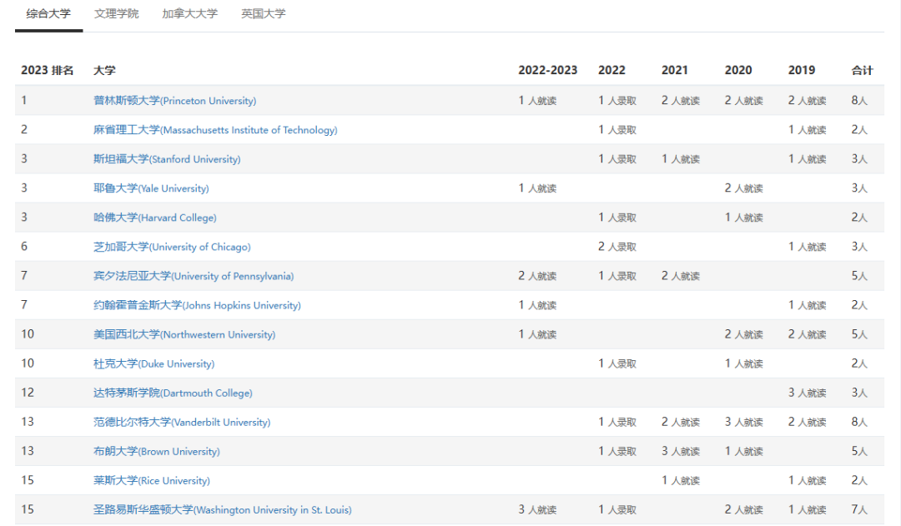Click Brown's 3 人就读 cell under 2021
The height and width of the screenshot is (526, 901).
(681, 451)
